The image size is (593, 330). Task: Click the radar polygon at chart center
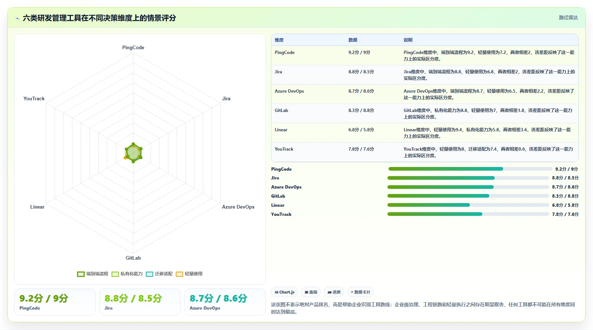click(x=133, y=153)
